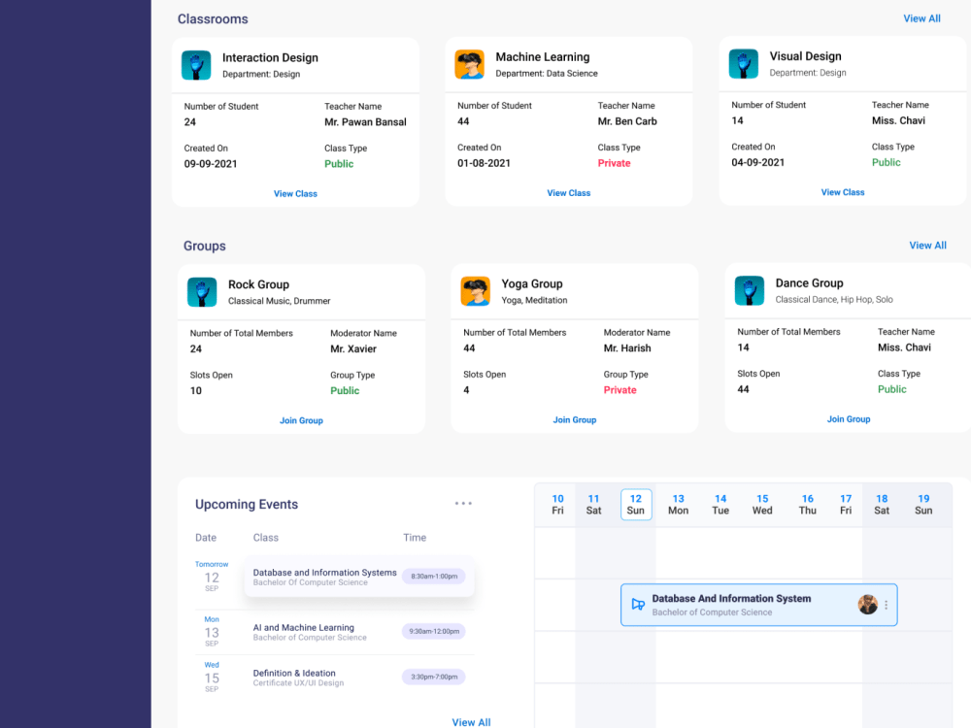
Task: Select calendar day 13 Mon
Action: 678,505
